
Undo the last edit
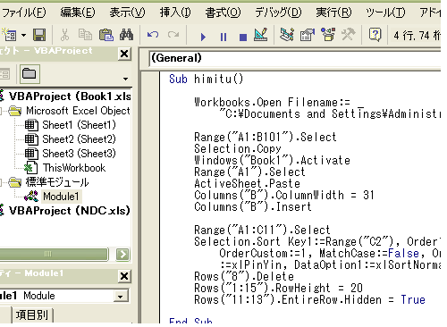tap(153, 35)
